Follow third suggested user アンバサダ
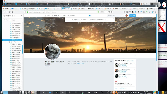This screenshot has width=167, height=94. (123, 77)
